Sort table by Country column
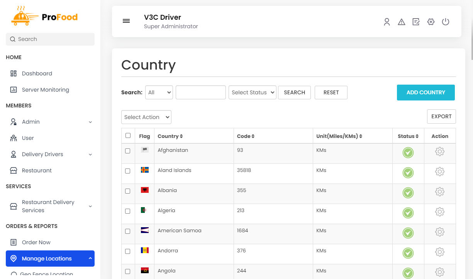This screenshot has height=279, width=473. [170, 136]
